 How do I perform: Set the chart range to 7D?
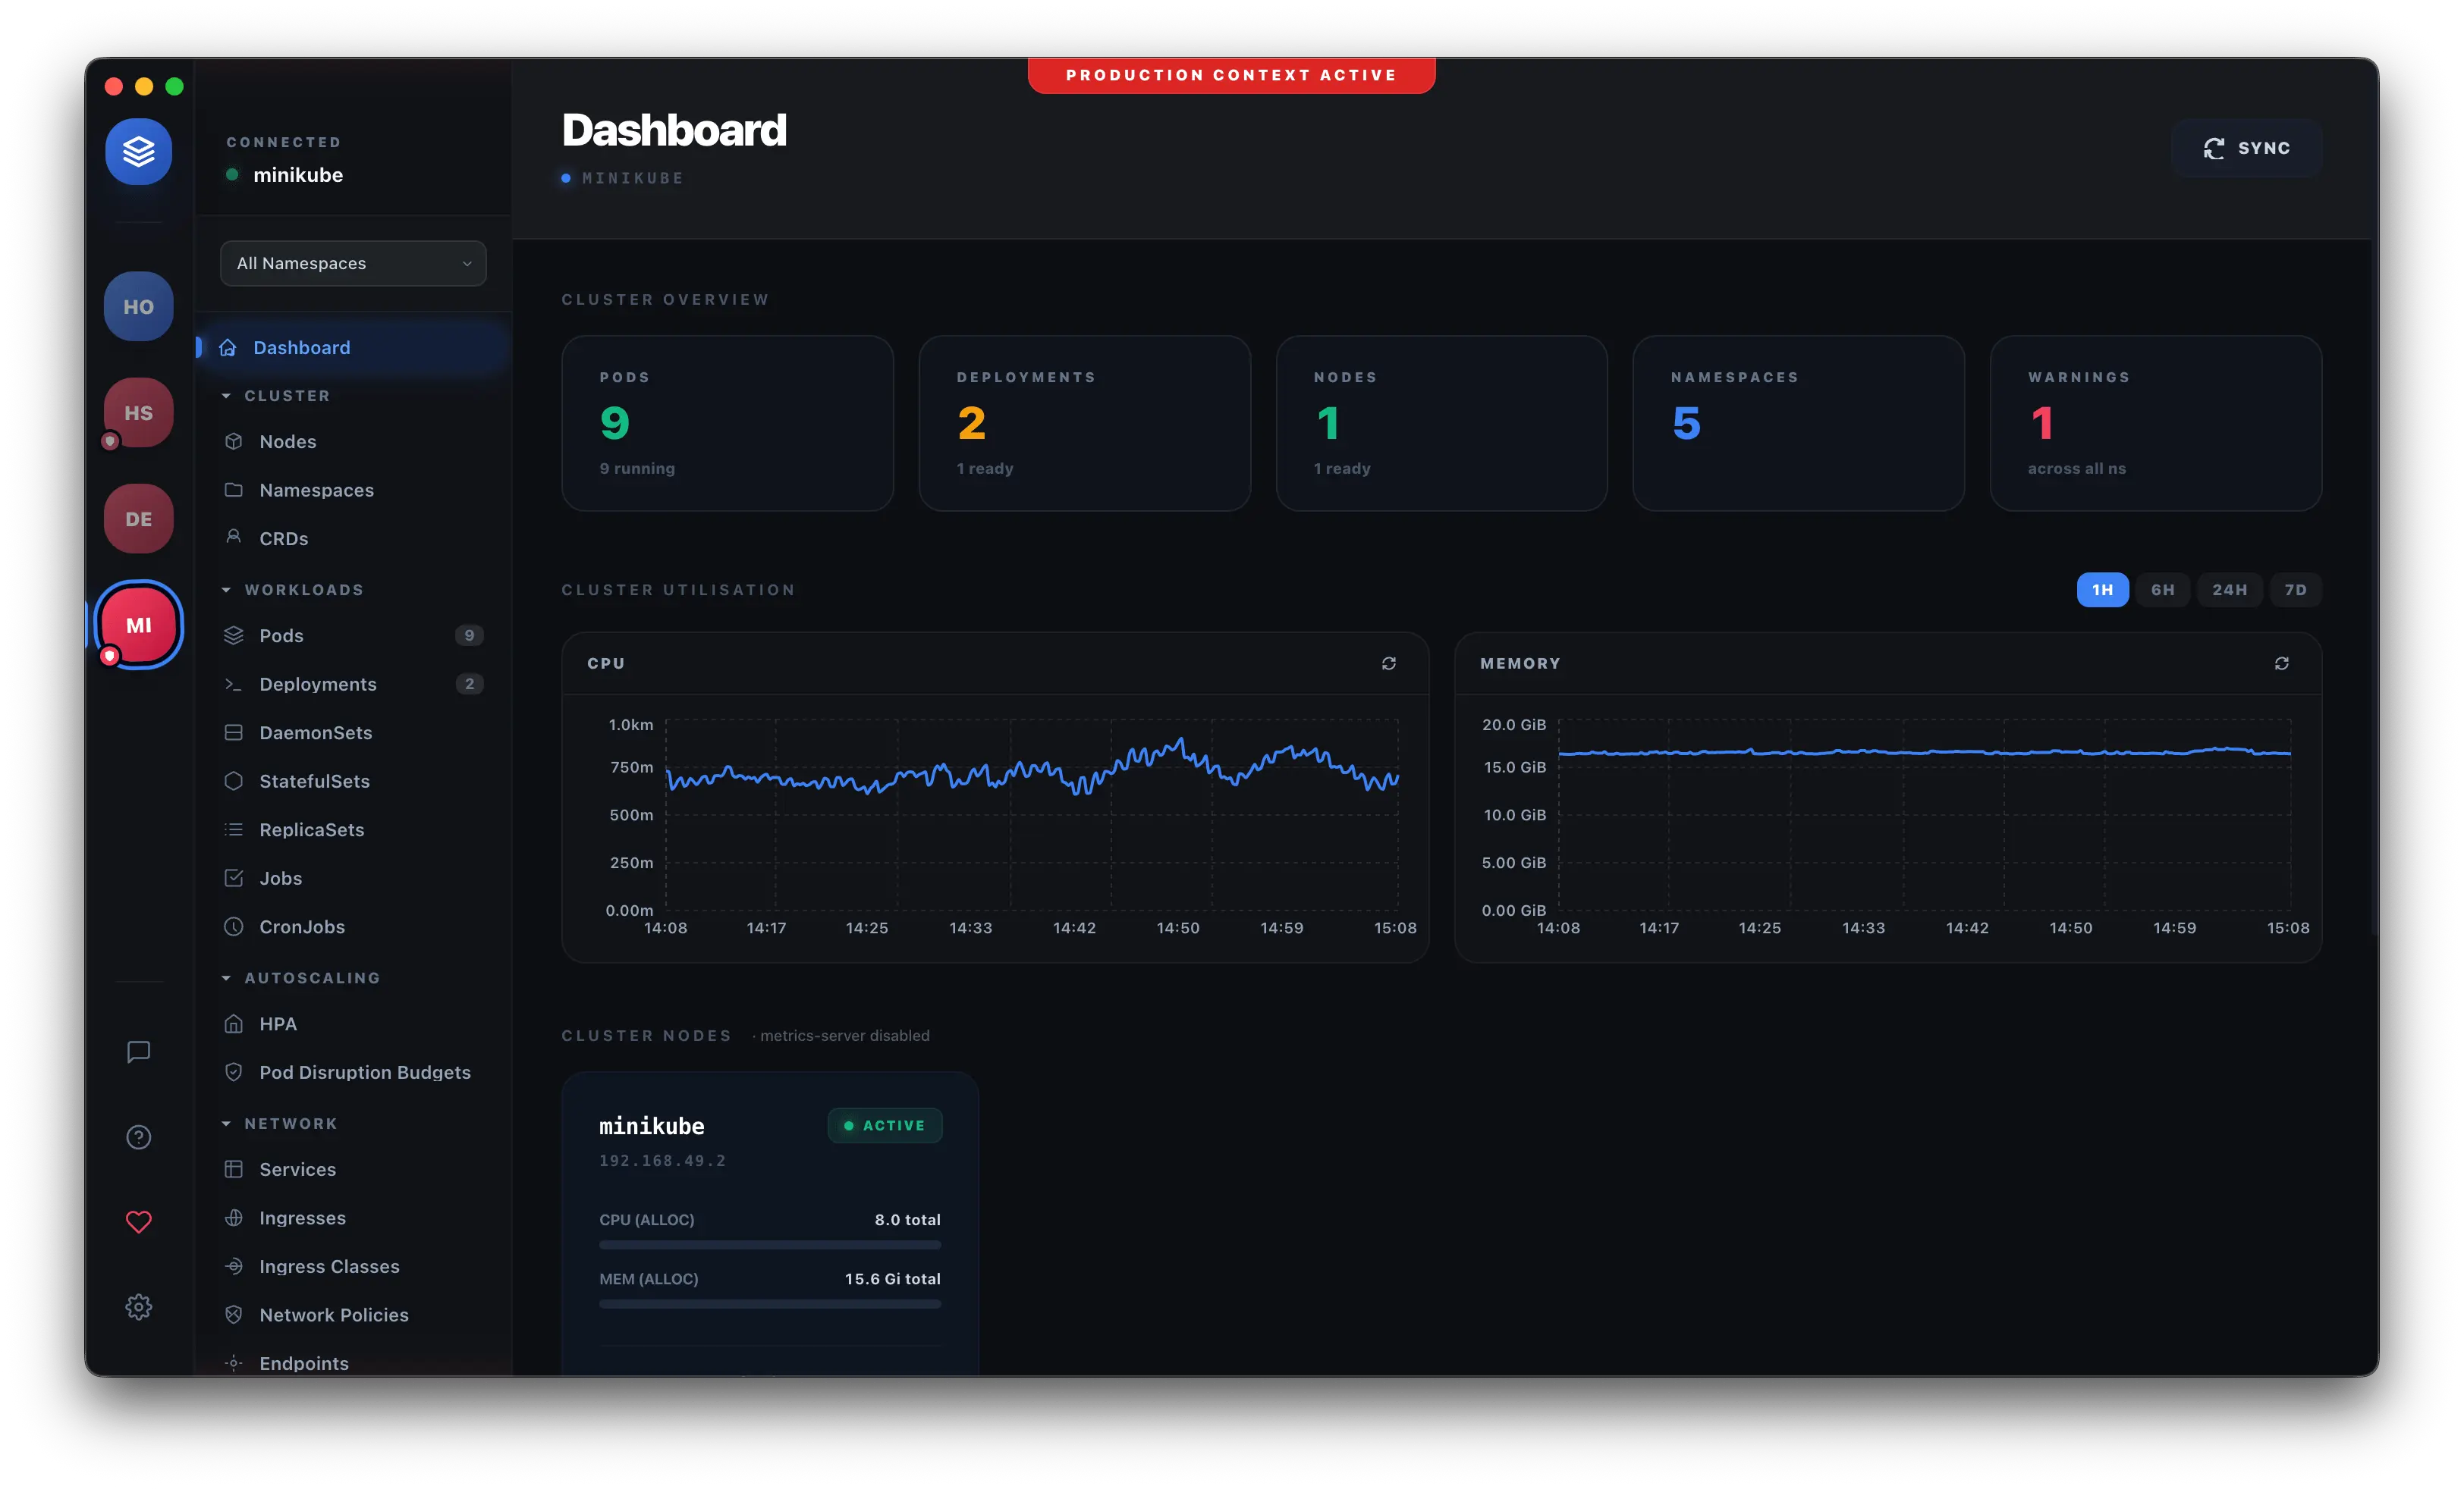2295,590
